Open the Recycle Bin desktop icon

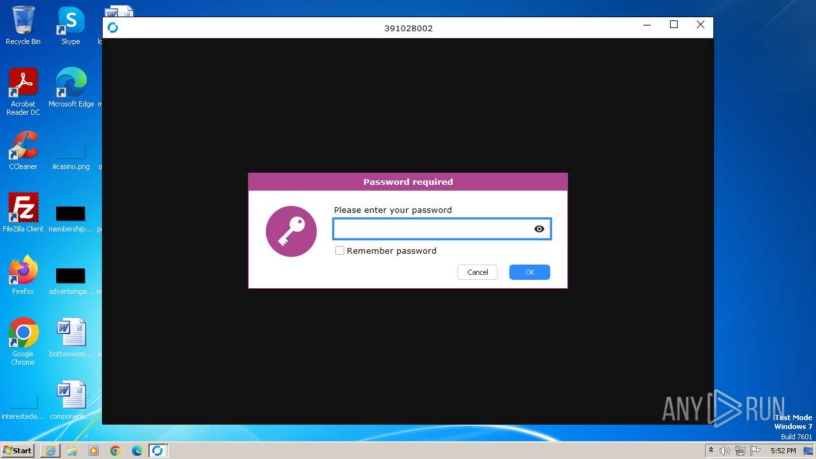coord(23,25)
